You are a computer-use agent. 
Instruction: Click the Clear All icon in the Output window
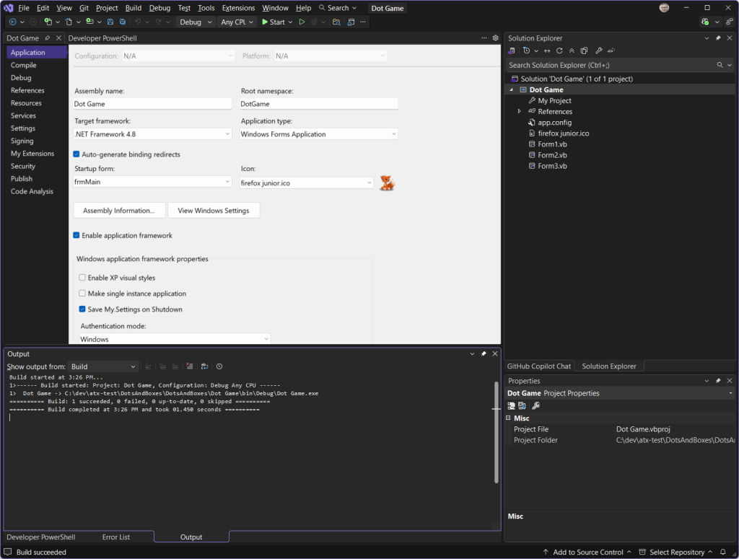[189, 366]
